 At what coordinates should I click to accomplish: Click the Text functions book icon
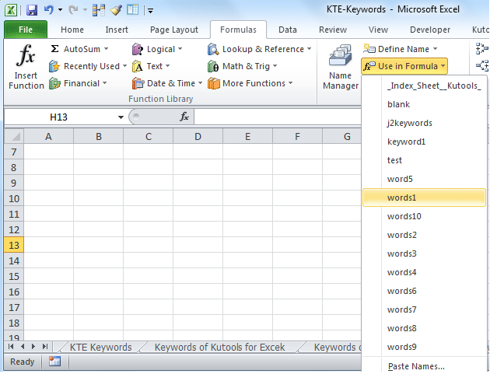pos(137,66)
